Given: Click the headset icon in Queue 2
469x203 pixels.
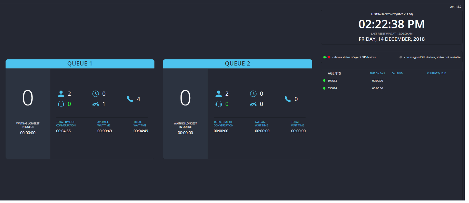Looking at the screenshot, I should [x=219, y=104].
